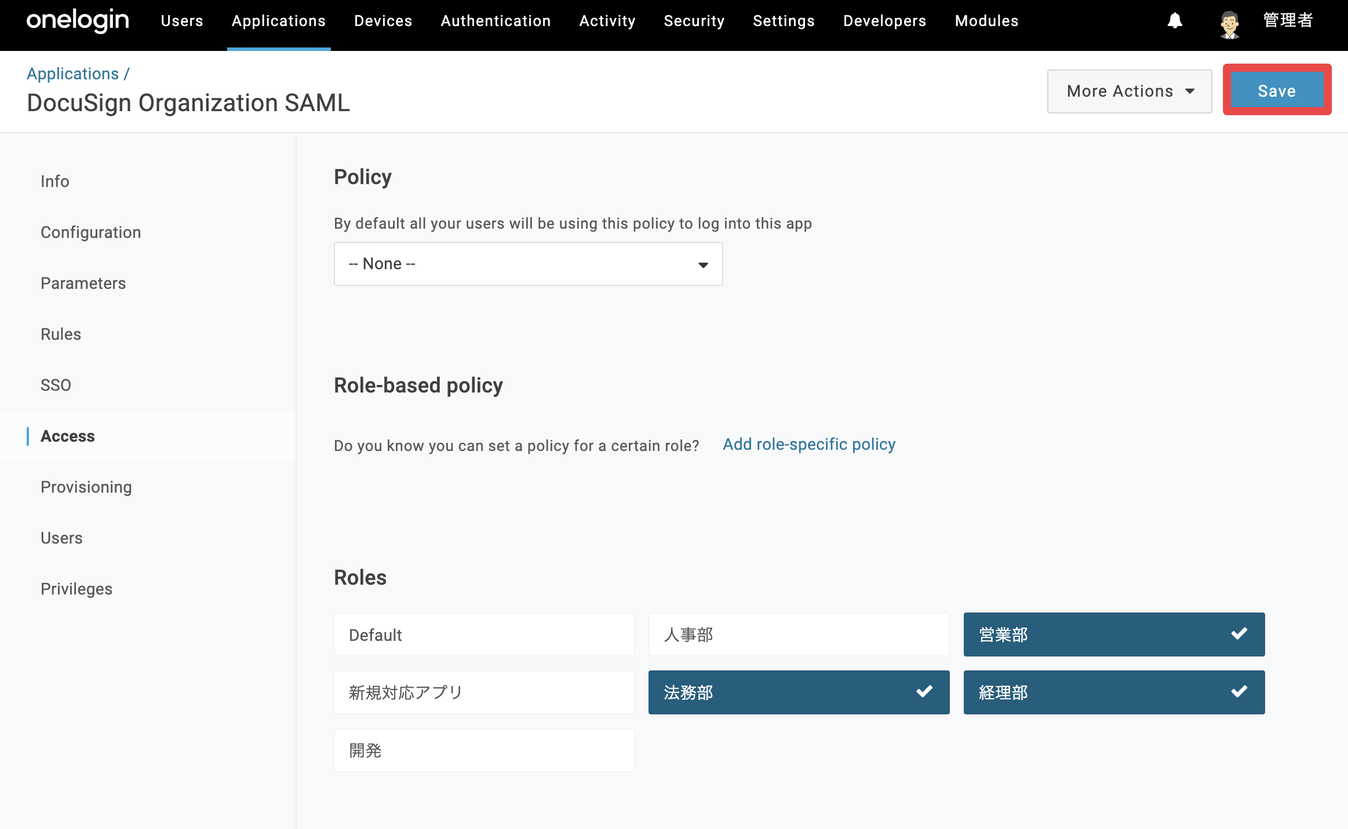
Task: Deselect the 経理部 role
Action: coord(1114,692)
